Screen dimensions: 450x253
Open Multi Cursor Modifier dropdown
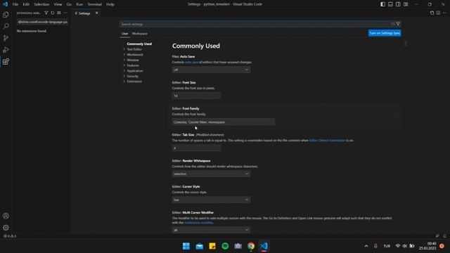211,230
